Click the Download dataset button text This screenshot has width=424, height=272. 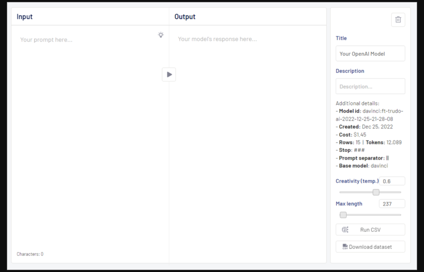370,247
